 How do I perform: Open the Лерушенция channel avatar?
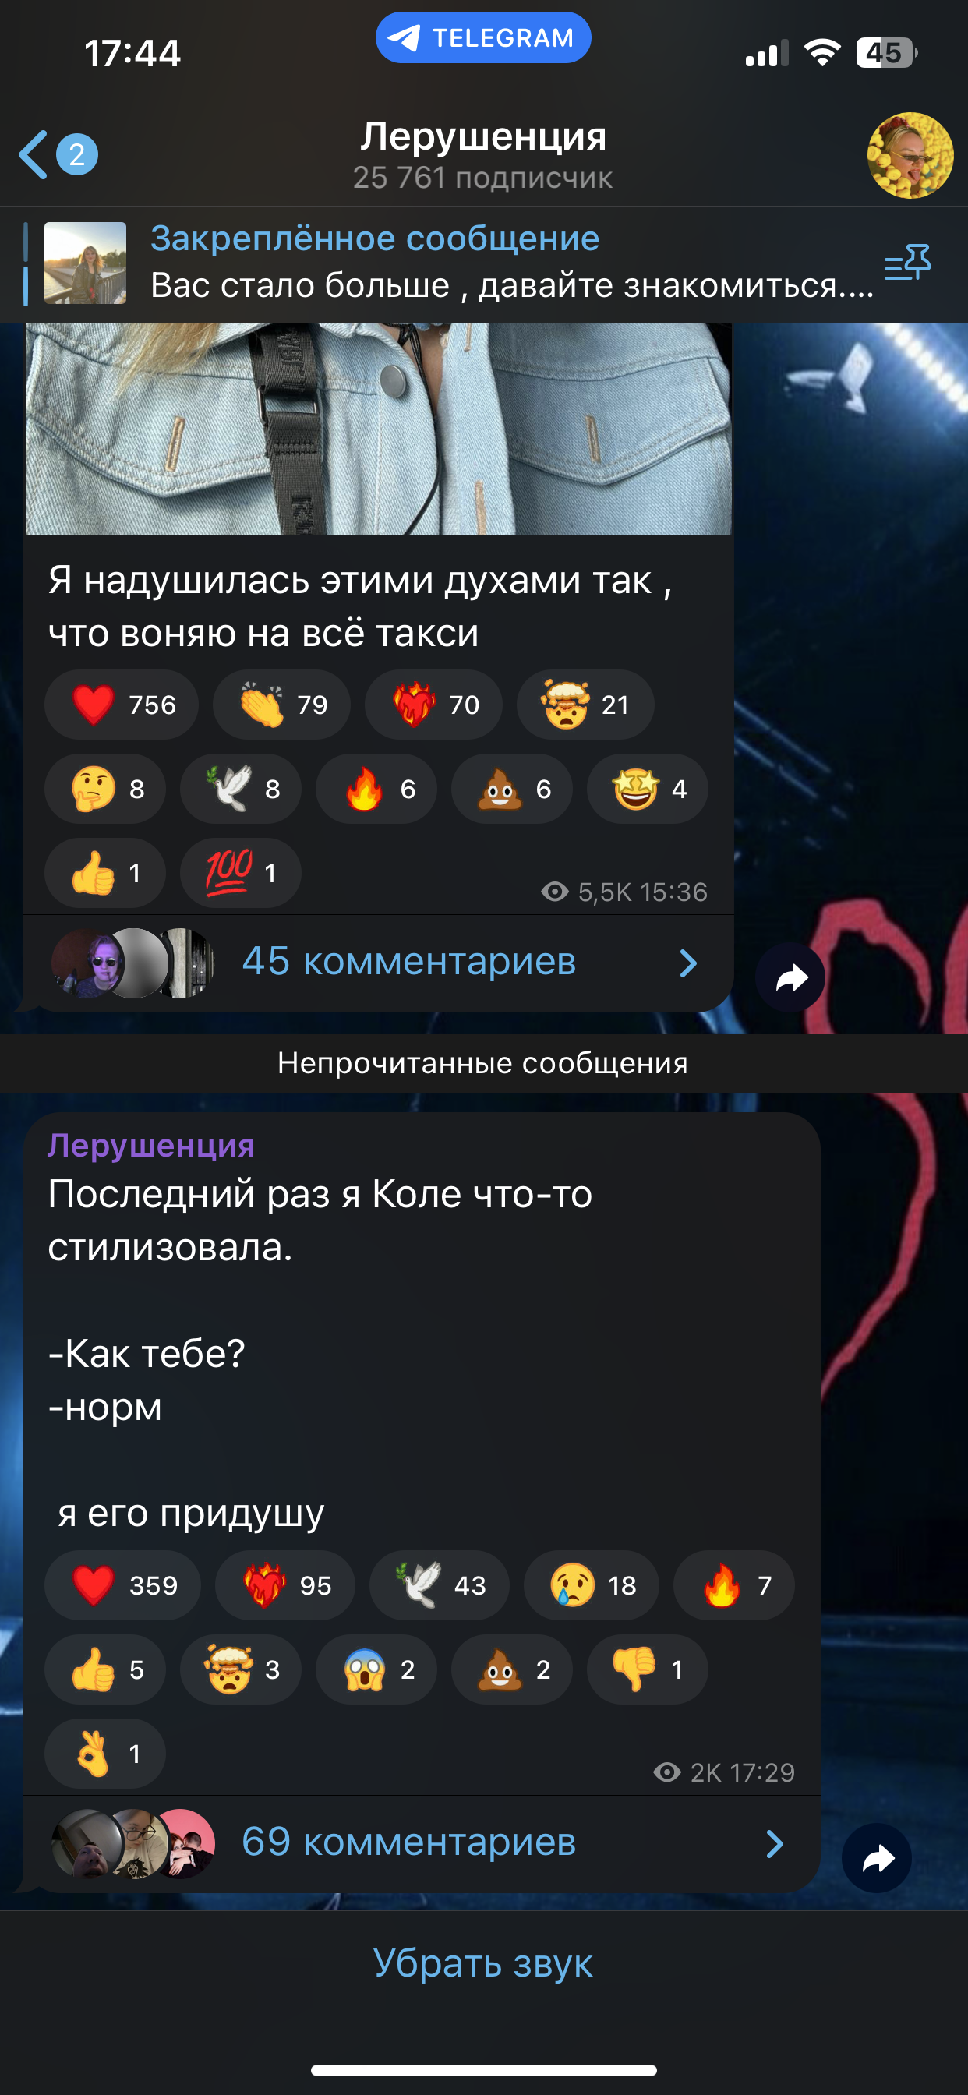click(910, 155)
